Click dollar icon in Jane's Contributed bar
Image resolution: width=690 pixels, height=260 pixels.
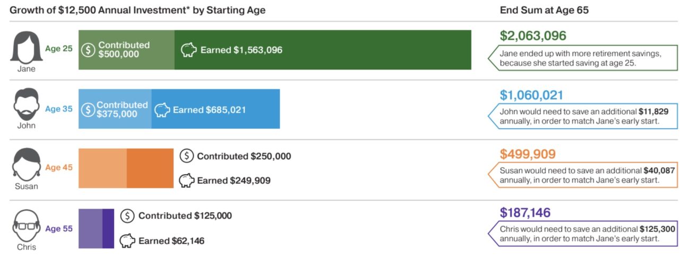88,50
